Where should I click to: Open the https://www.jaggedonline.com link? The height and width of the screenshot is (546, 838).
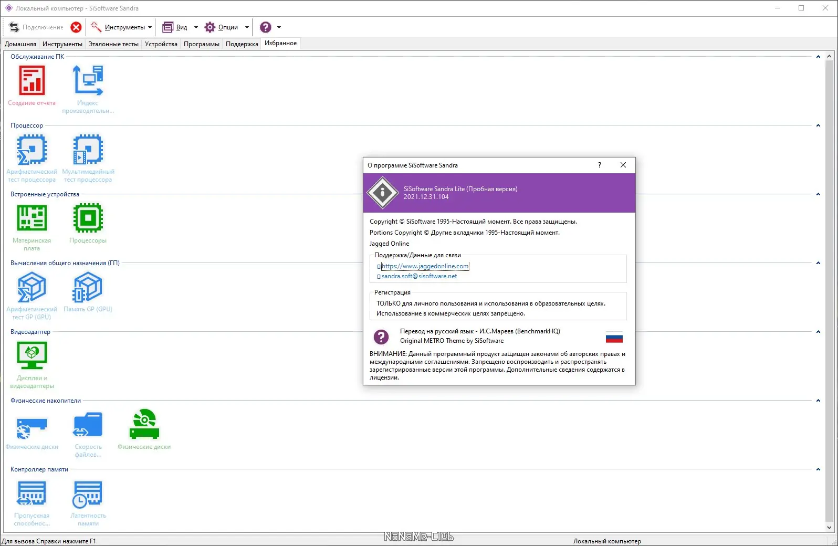425,266
